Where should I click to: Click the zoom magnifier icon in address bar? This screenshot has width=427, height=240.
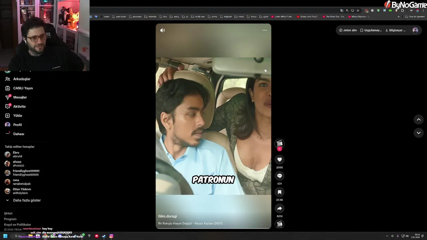click(347, 11)
